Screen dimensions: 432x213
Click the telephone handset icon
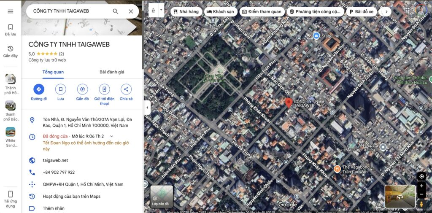(x=32, y=173)
